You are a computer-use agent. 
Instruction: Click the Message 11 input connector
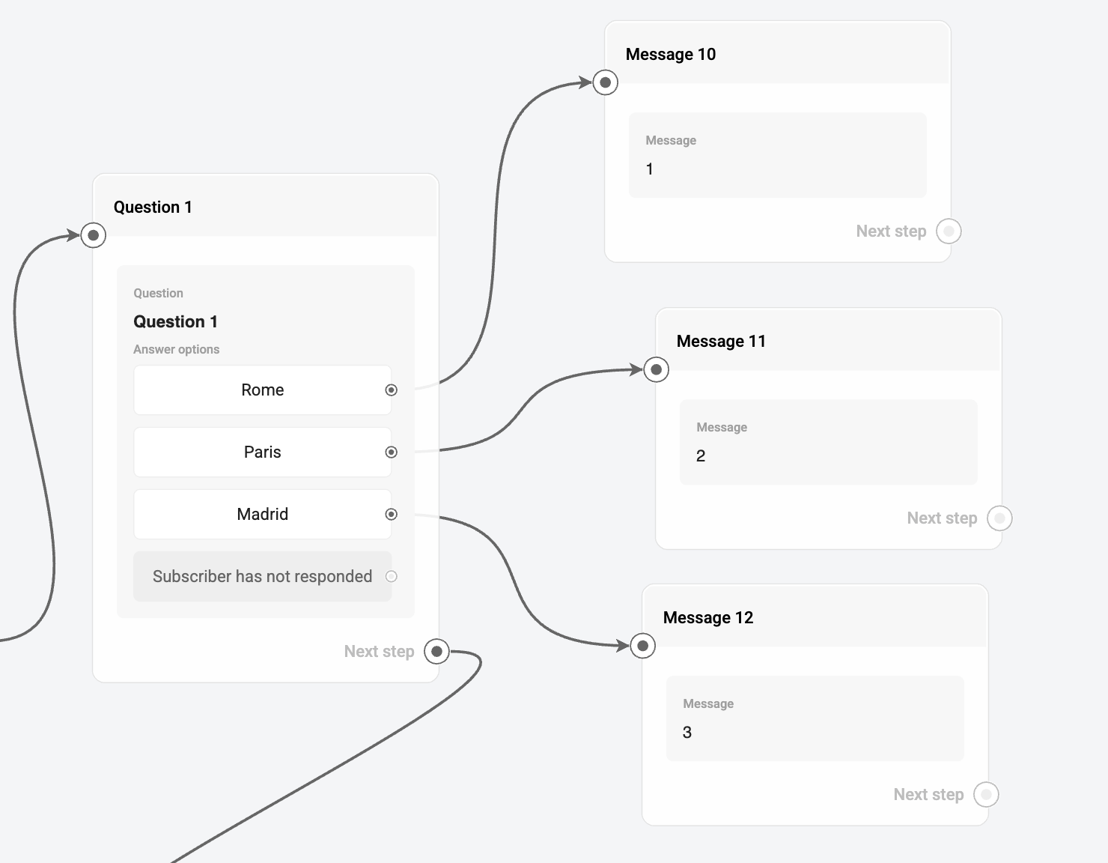pyautogui.click(x=657, y=369)
